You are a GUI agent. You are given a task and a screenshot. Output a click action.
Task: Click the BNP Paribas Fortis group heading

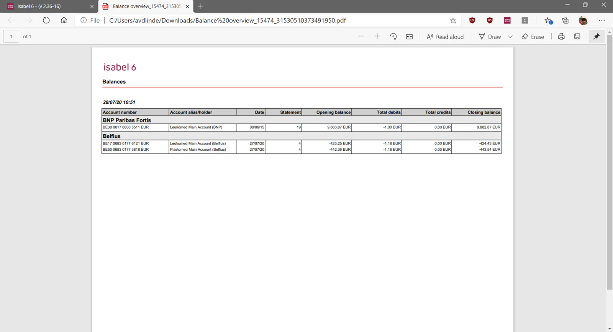click(x=127, y=120)
